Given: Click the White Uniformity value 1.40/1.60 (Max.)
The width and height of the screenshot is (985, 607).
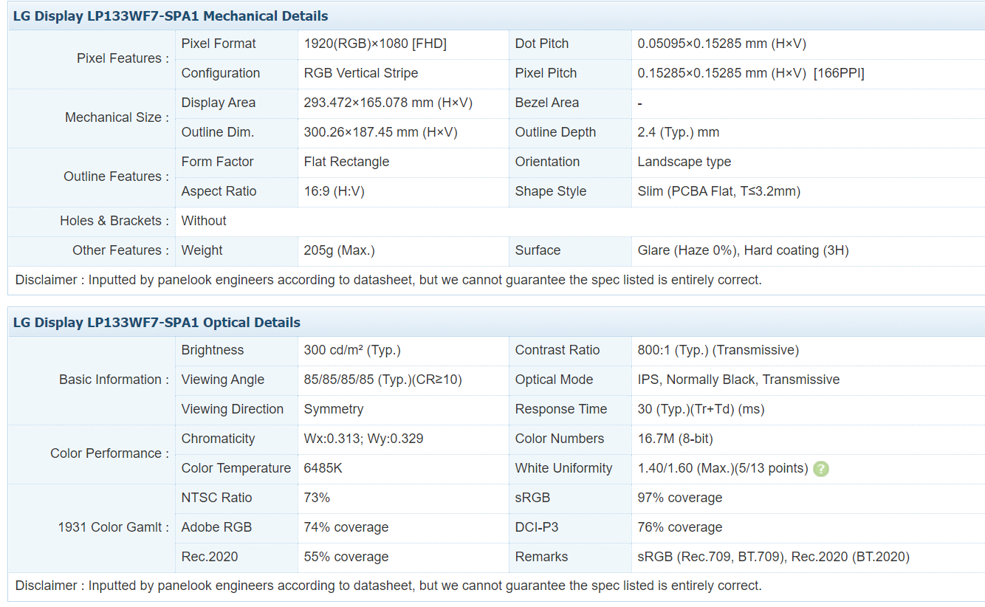Looking at the screenshot, I should pos(723,468).
